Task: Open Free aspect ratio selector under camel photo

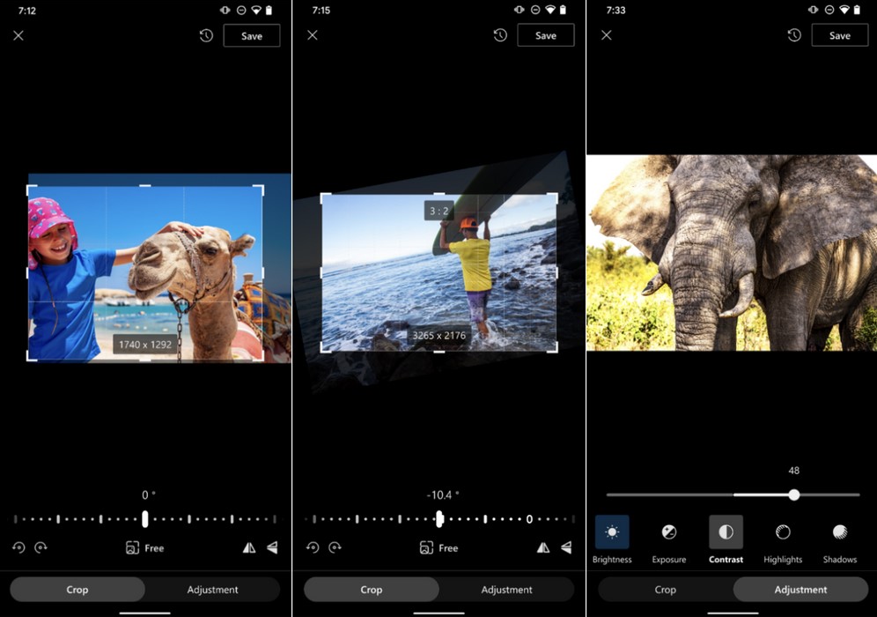Action: click(145, 547)
